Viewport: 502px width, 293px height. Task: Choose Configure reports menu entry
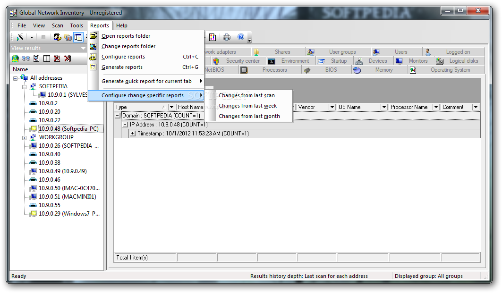[x=145, y=57]
